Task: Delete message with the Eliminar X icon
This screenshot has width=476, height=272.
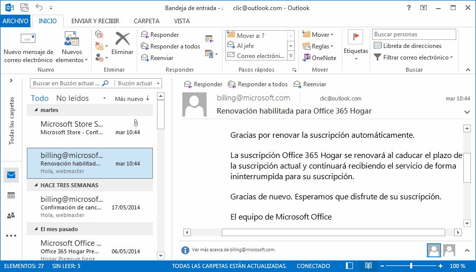Action: [122, 44]
